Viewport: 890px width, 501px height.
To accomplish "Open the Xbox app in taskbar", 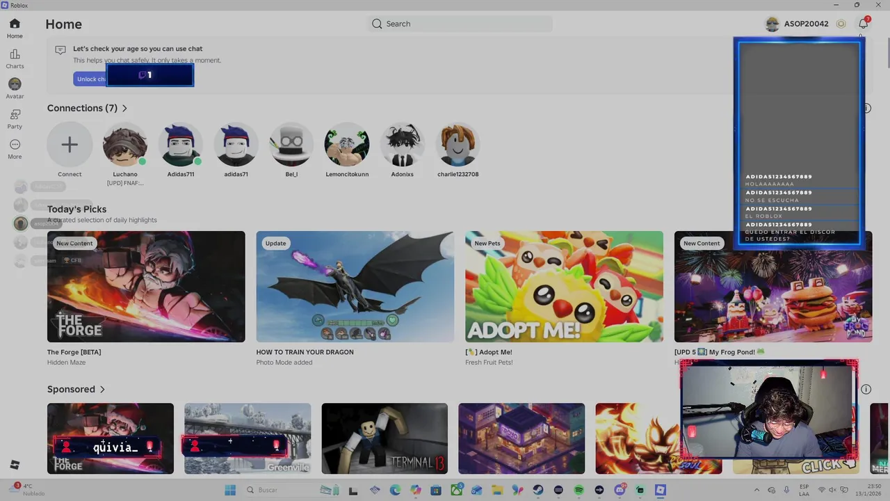I will pos(456,490).
